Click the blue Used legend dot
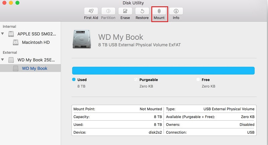This screenshot has height=145, width=268. click(74, 80)
